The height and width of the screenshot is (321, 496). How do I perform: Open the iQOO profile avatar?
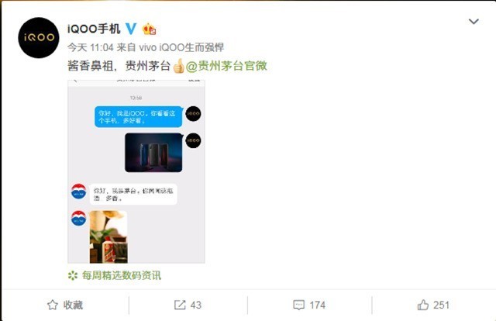pos(39,38)
